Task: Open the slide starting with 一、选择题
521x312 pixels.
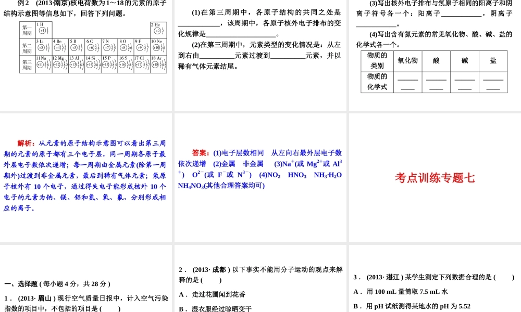Action: pyautogui.click(x=86, y=279)
